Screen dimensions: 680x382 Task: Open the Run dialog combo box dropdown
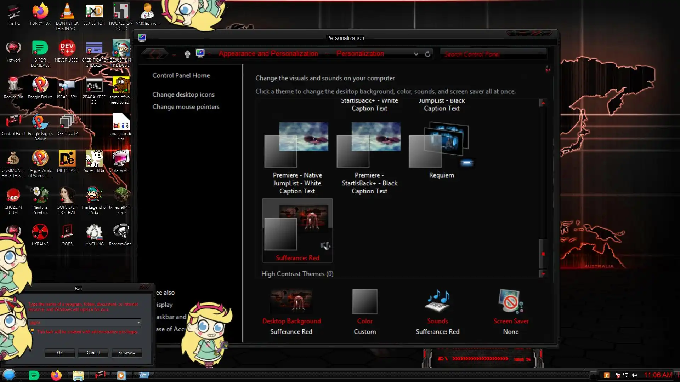(138, 322)
